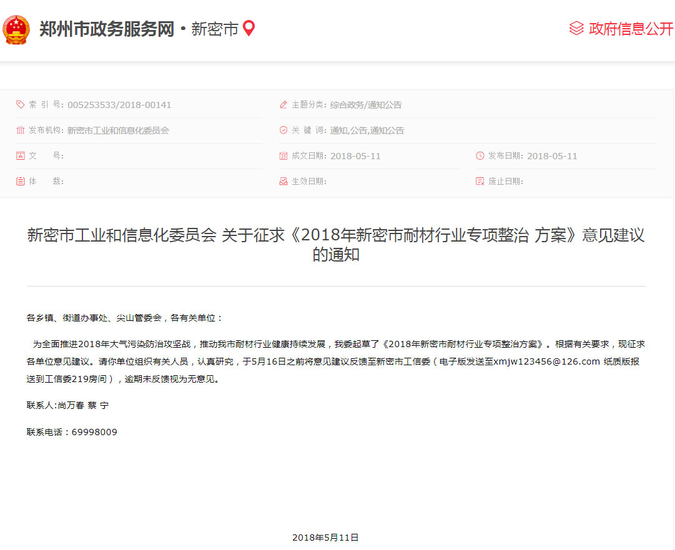
Task: Click the document icon beside 体裁
Action: point(21,182)
